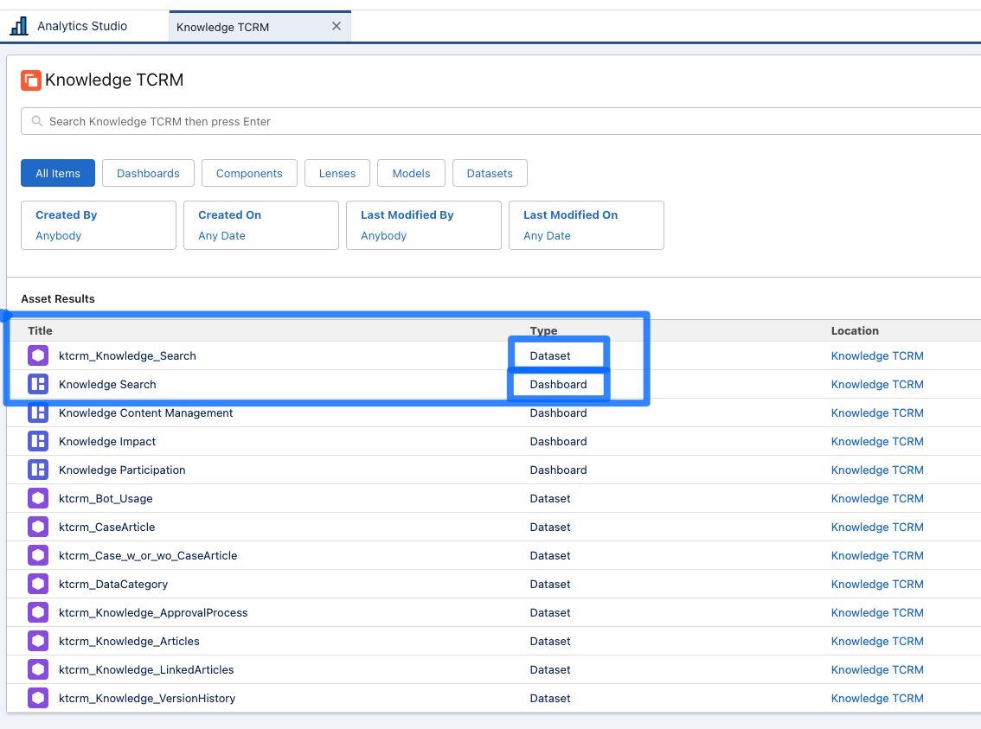
Task: Open the Created By filter dropdown
Action: (99, 225)
